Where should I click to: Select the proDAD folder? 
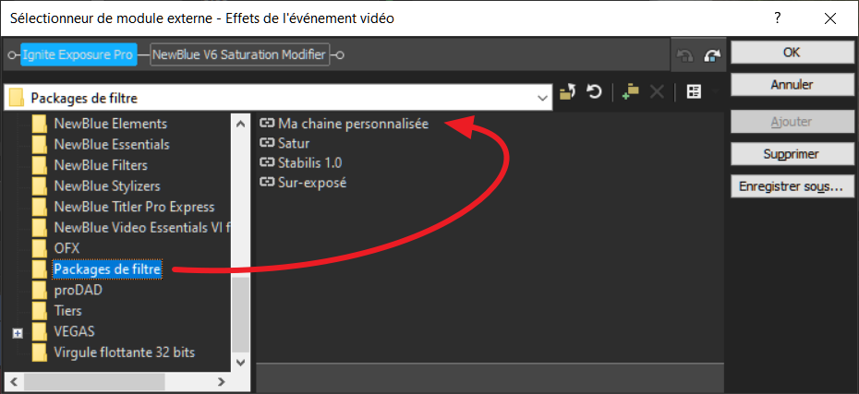click(x=79, y=290)
